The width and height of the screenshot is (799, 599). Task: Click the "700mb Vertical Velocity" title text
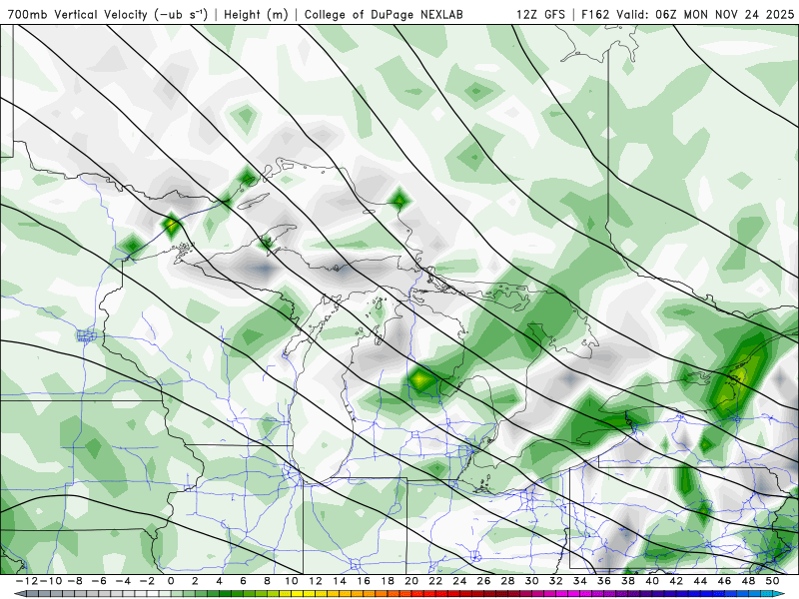point(78,14)
